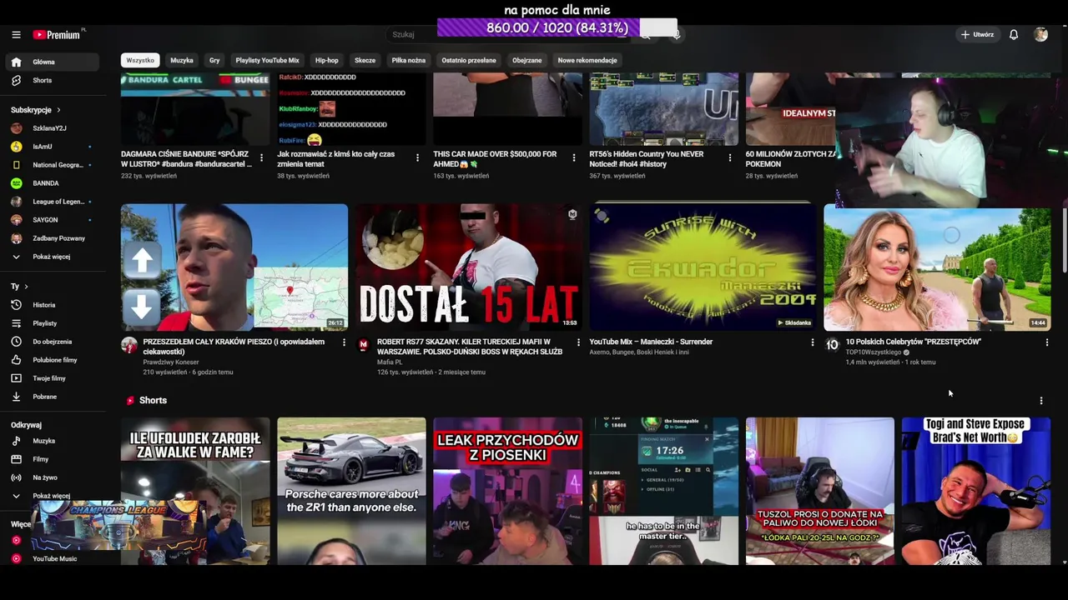Open options for PRZESZEDŁEM CAŁY KRAKÓW video

coord(343,342)
